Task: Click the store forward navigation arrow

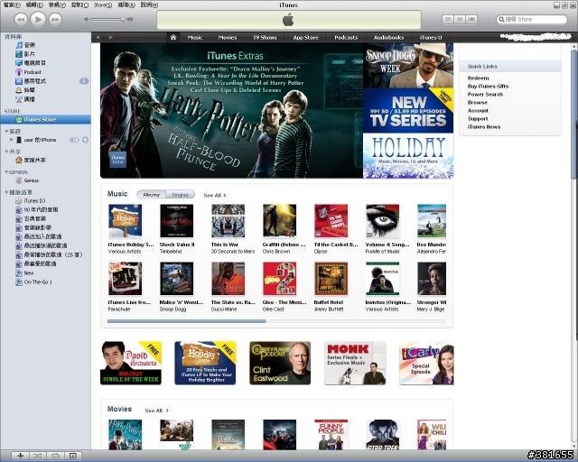Action: click(x=110, y=37)
